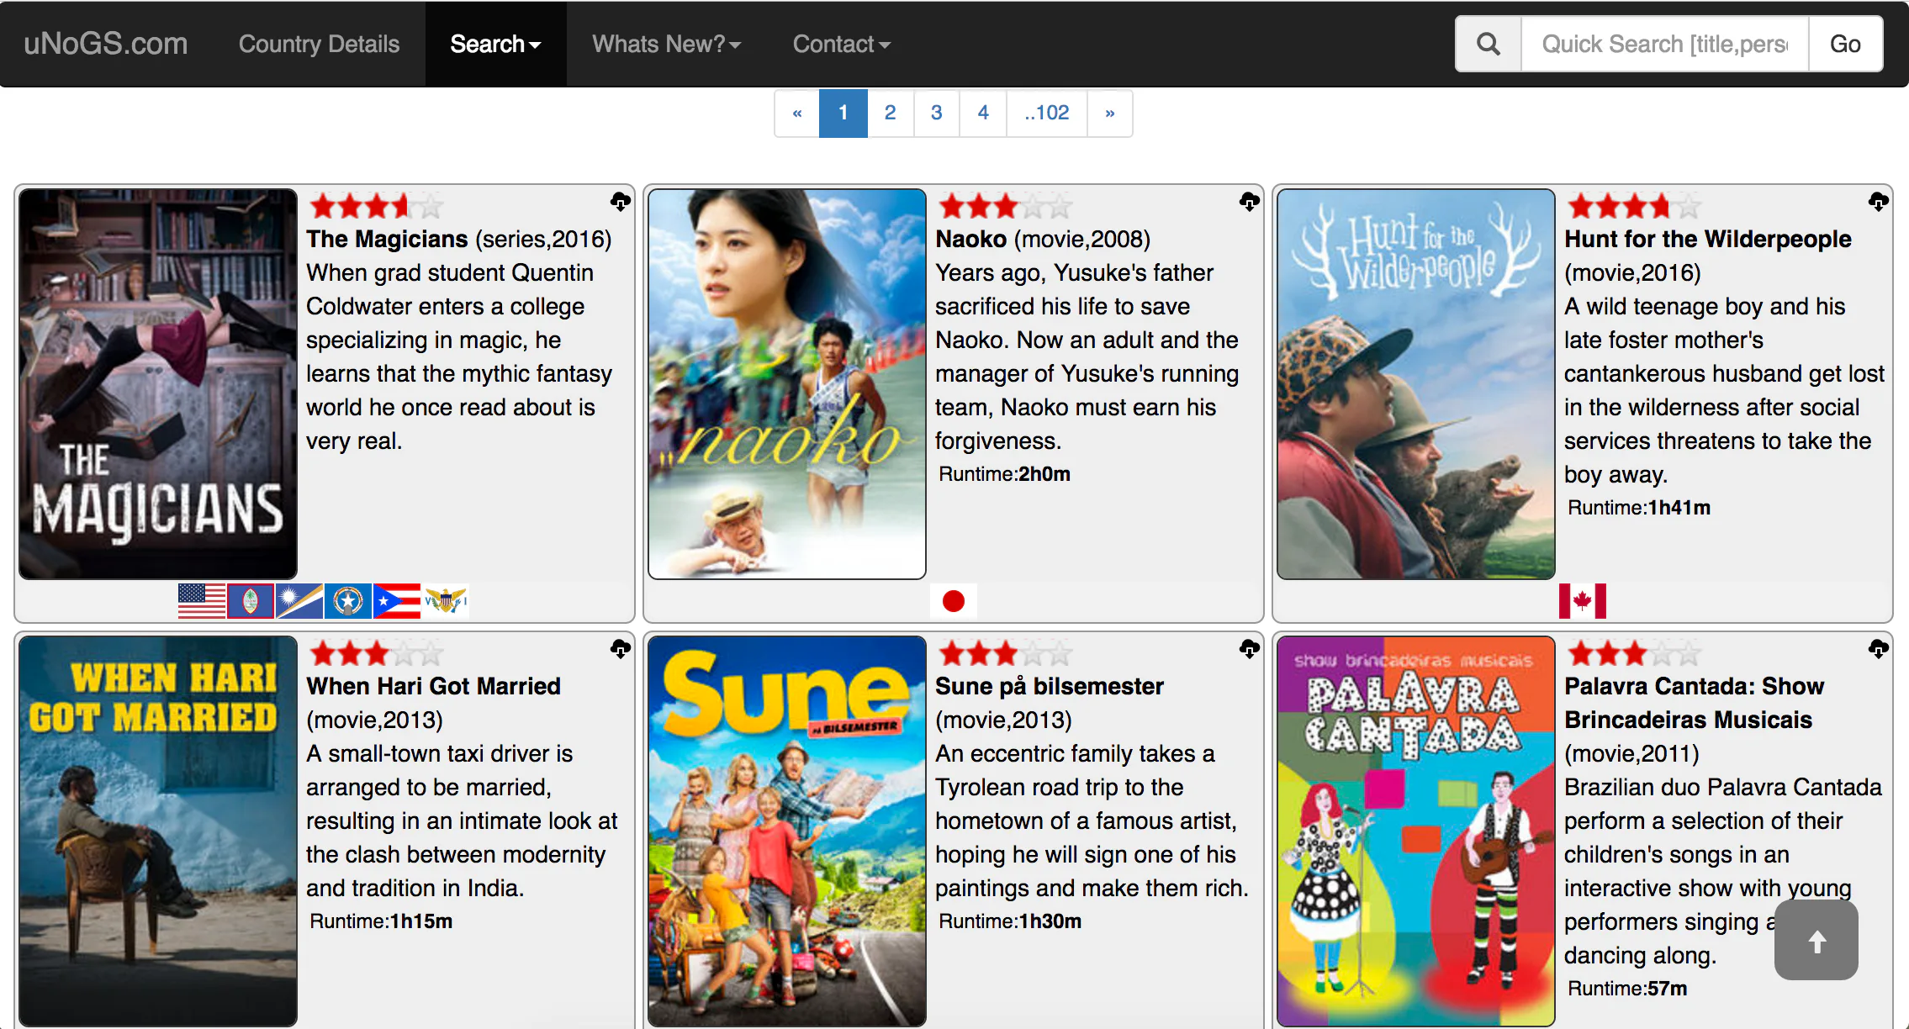This screenshot has height=1029, width=1909.
Task: Go to results page 2
Action: 890,113
